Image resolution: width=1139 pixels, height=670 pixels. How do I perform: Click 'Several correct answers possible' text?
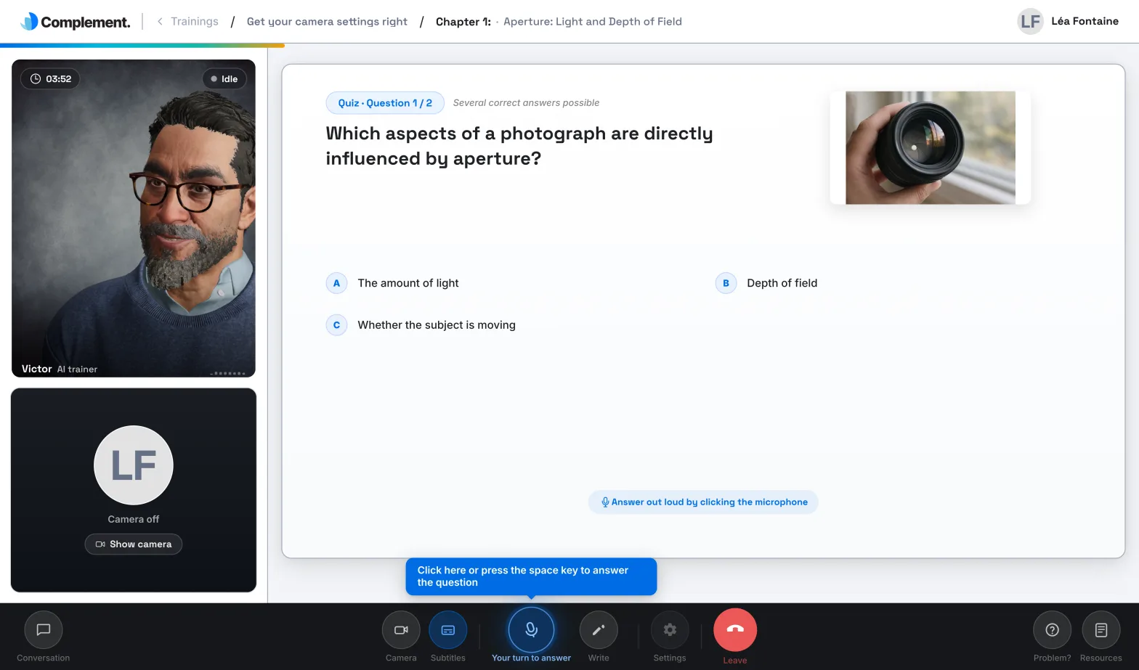(x=527, y=103)
